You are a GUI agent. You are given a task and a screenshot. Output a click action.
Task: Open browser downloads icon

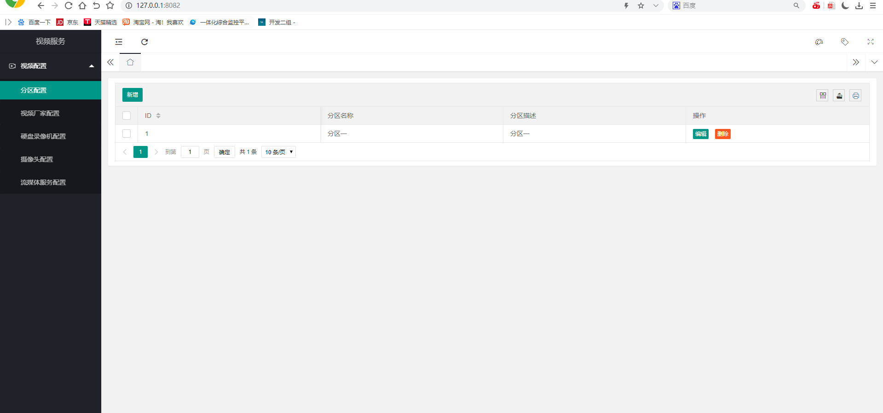(859, 6)
